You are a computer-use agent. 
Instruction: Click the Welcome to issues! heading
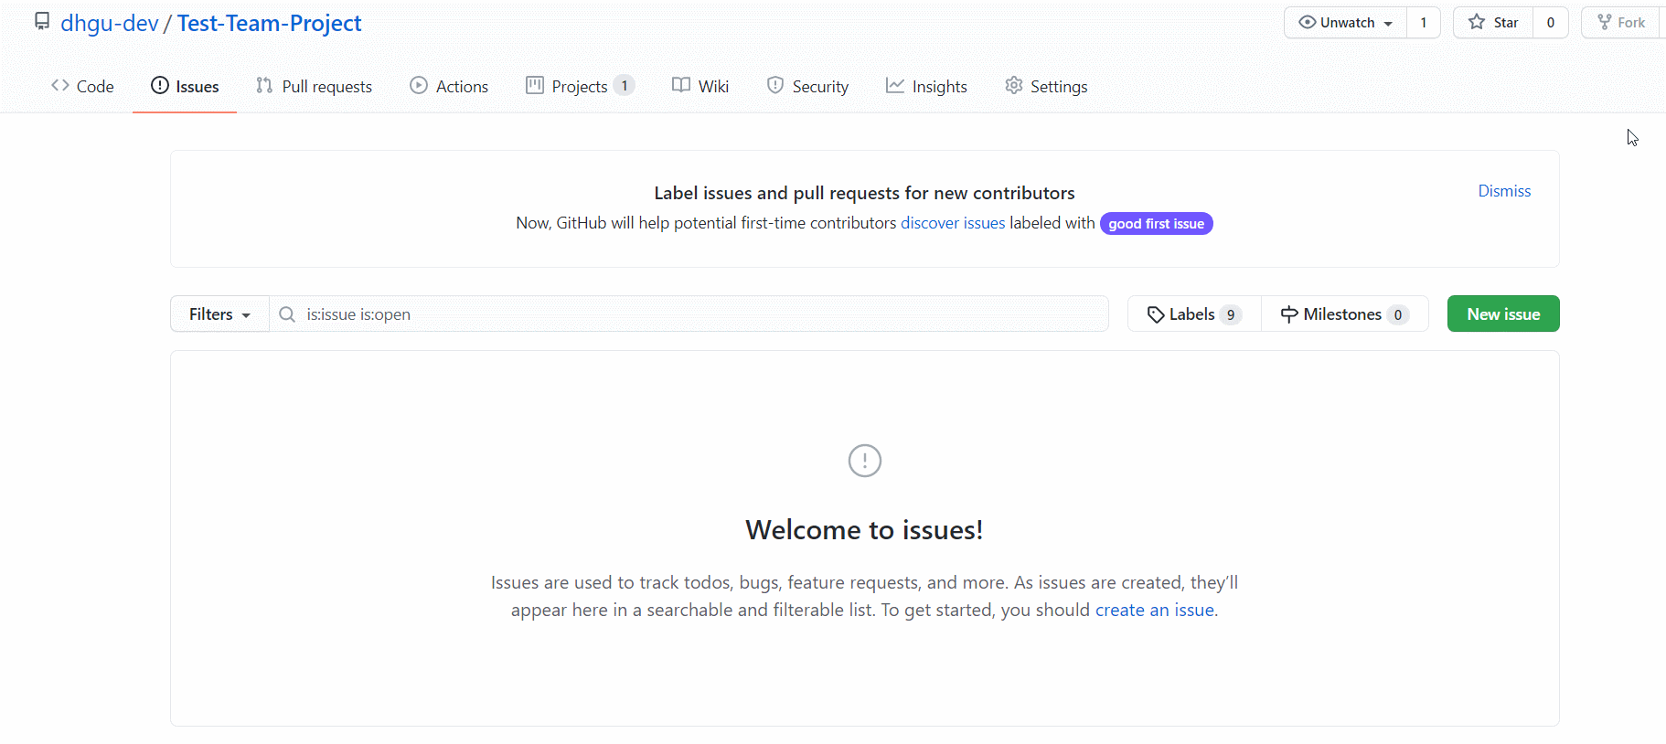click(864, 530)
